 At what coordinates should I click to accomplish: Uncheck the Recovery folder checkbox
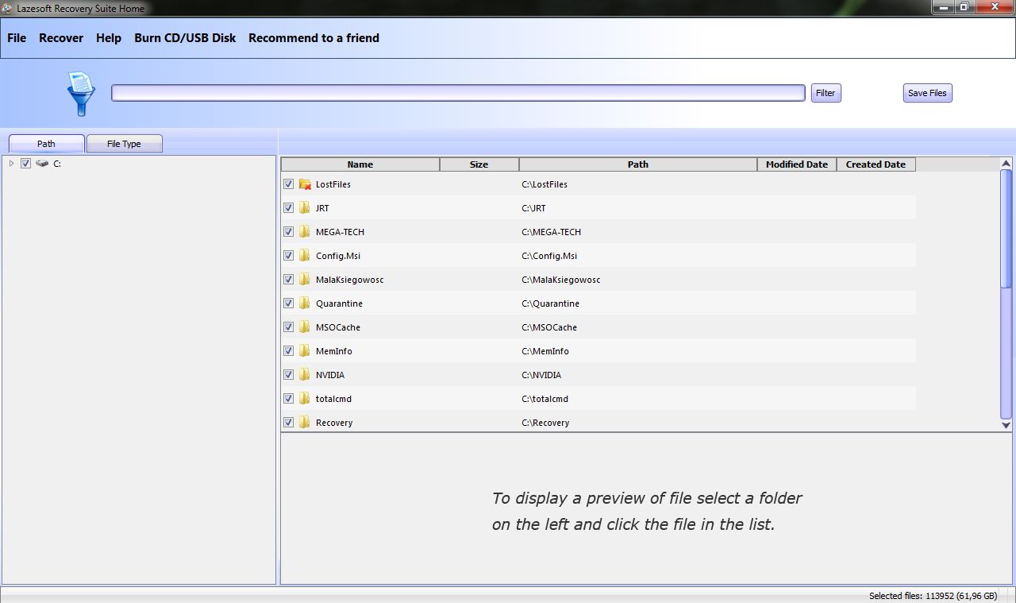[289, 423]
